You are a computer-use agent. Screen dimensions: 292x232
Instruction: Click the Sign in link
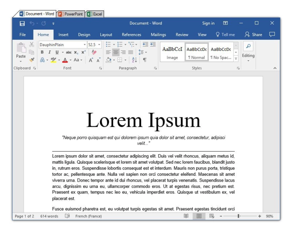tap(208, 23)
